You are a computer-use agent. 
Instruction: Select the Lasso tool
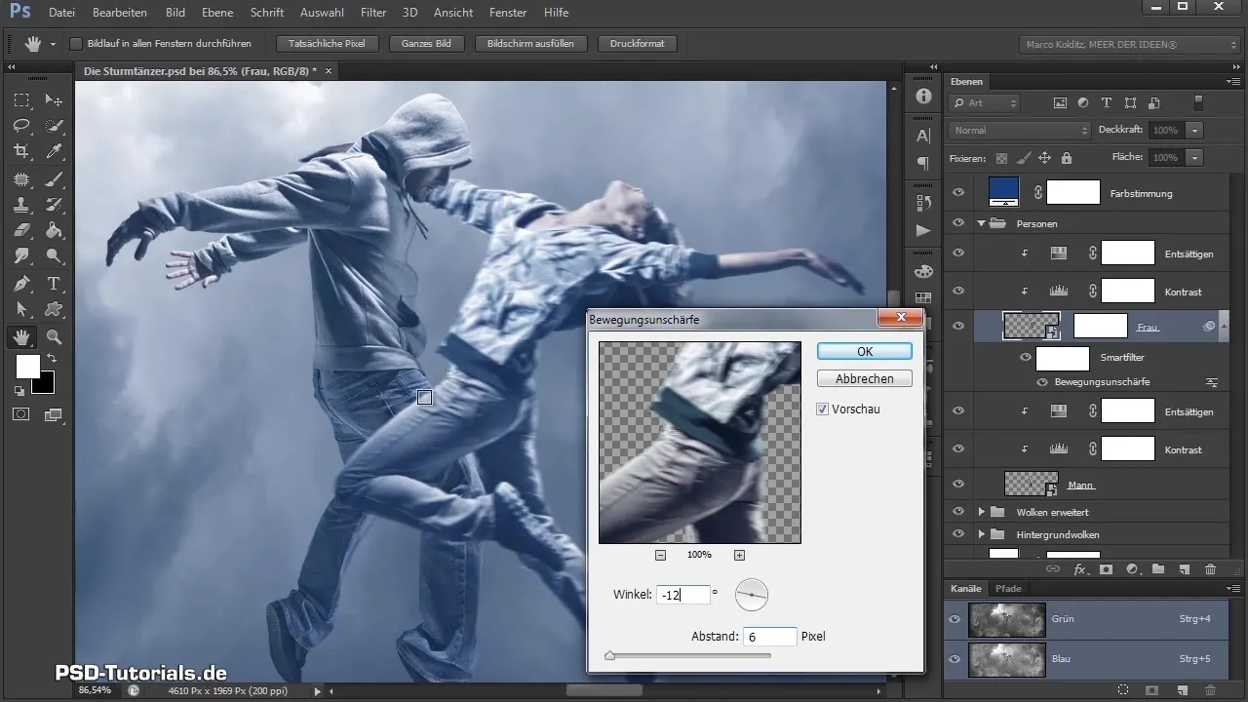point(21,126)
